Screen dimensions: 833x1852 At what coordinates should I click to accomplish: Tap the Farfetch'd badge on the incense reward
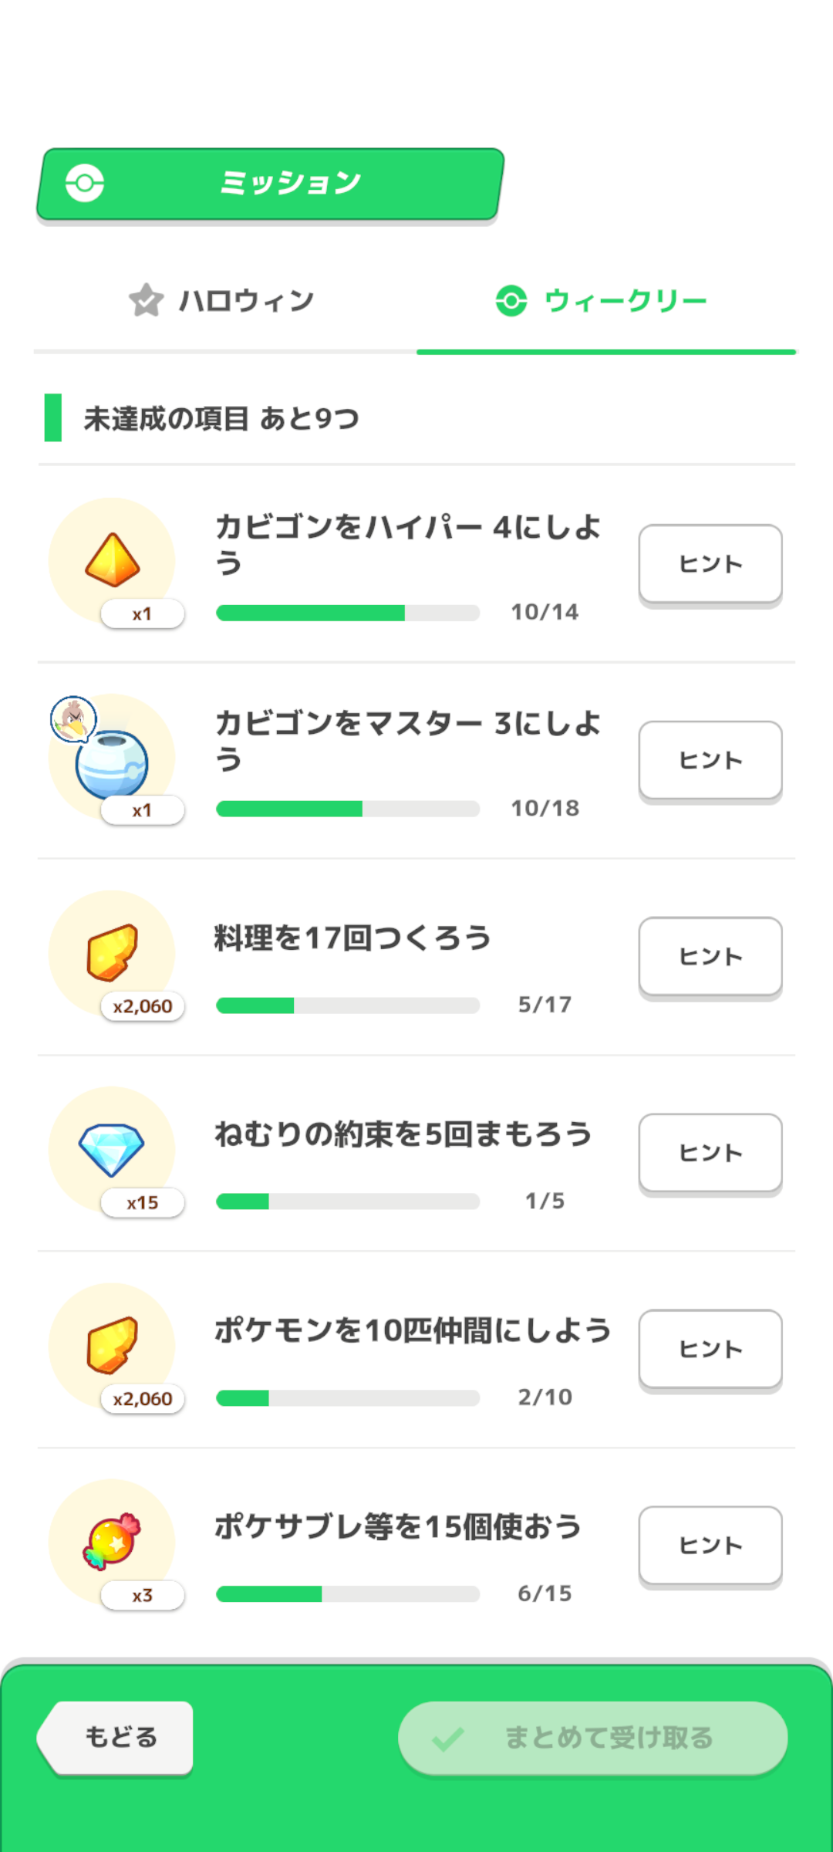(x=73, y=719)
